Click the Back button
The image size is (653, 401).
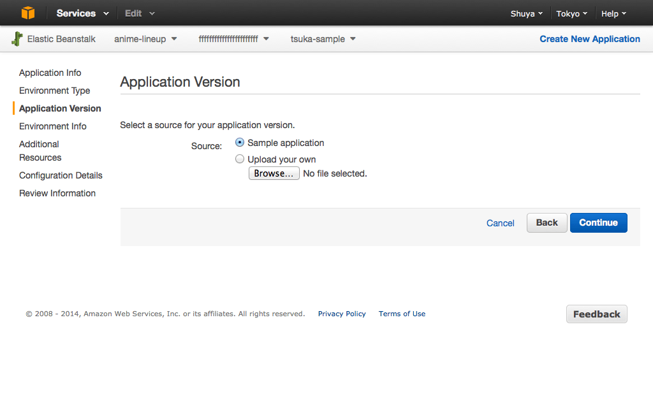(547, 222)
